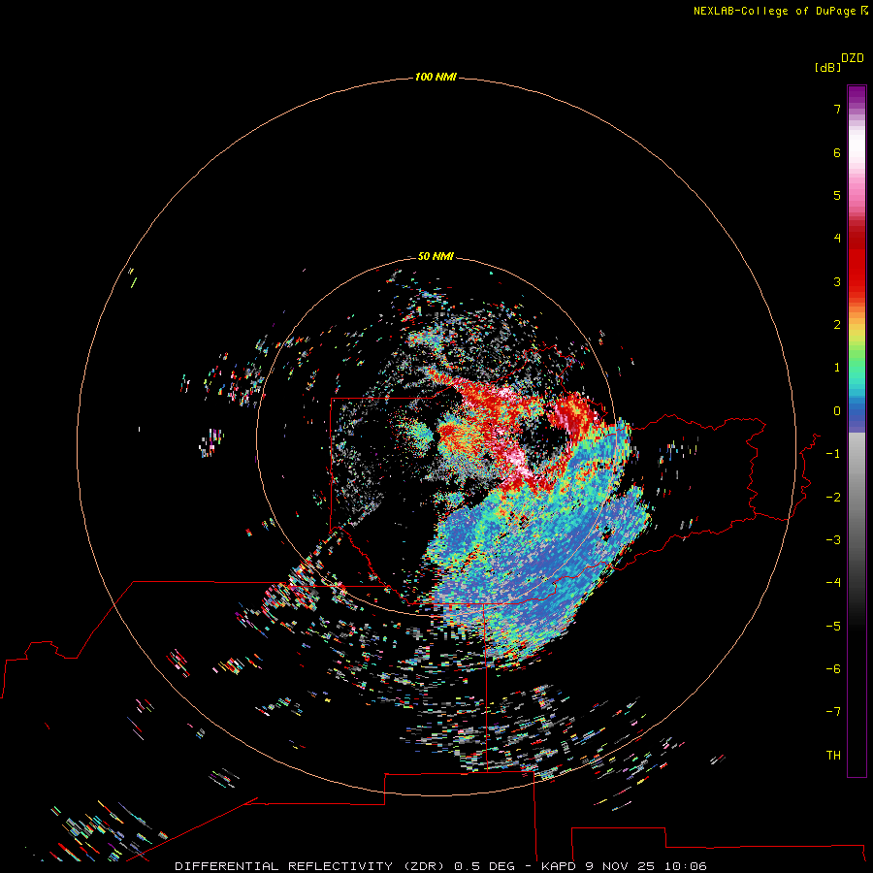The height and width of the screenshot is (873, 873).
Task: Click the 4 value on the color scale
Action: (837, 239)
